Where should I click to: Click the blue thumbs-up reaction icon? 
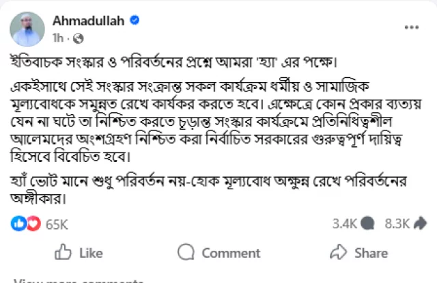click(x=19, y=223)
